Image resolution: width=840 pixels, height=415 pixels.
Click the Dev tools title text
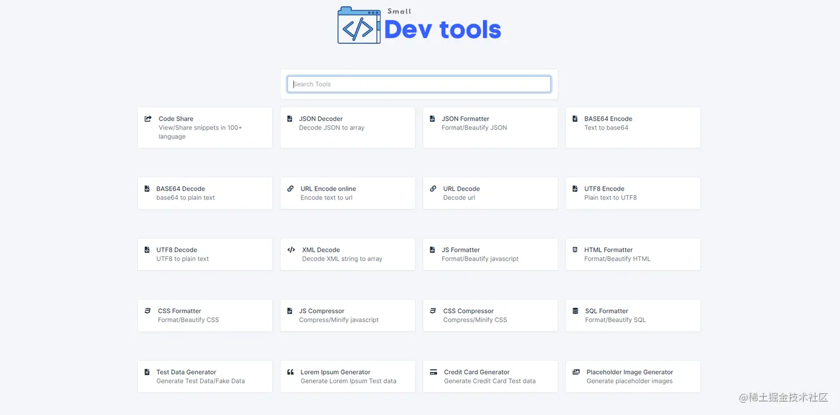click(442, 30)
